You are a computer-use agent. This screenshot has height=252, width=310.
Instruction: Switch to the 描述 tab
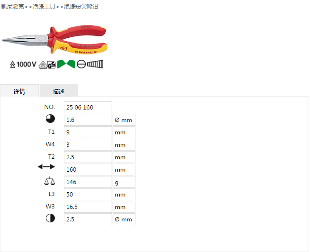click(59, 91)
